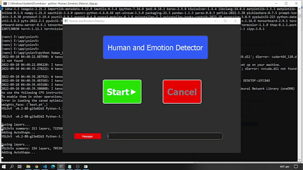The width and height of the screenshot is (303, 170).
Task: Click the console scrollbar up arrow
Action: 299,9
